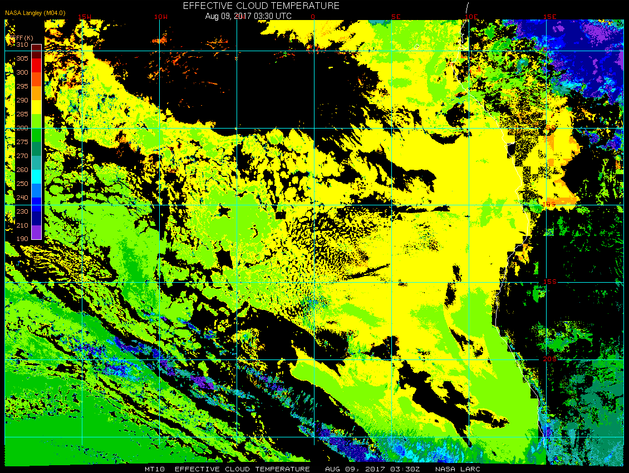Click 'AUG 09, 2017 03:30Z' in the caption

pos(372,469)
